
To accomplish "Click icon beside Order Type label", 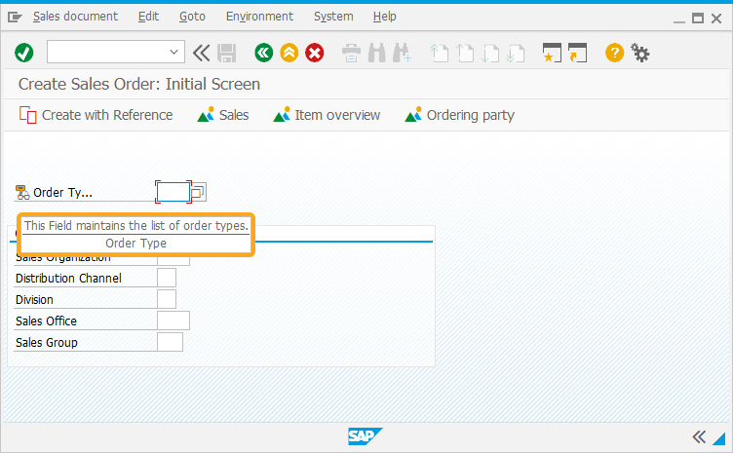I will 22,192.
